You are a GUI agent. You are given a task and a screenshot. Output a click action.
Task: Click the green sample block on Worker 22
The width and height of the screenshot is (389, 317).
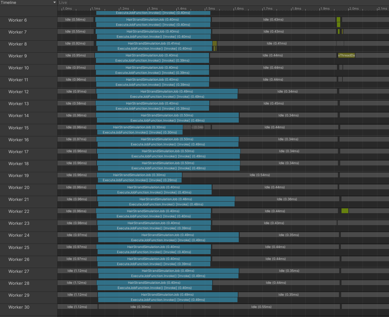345,211
